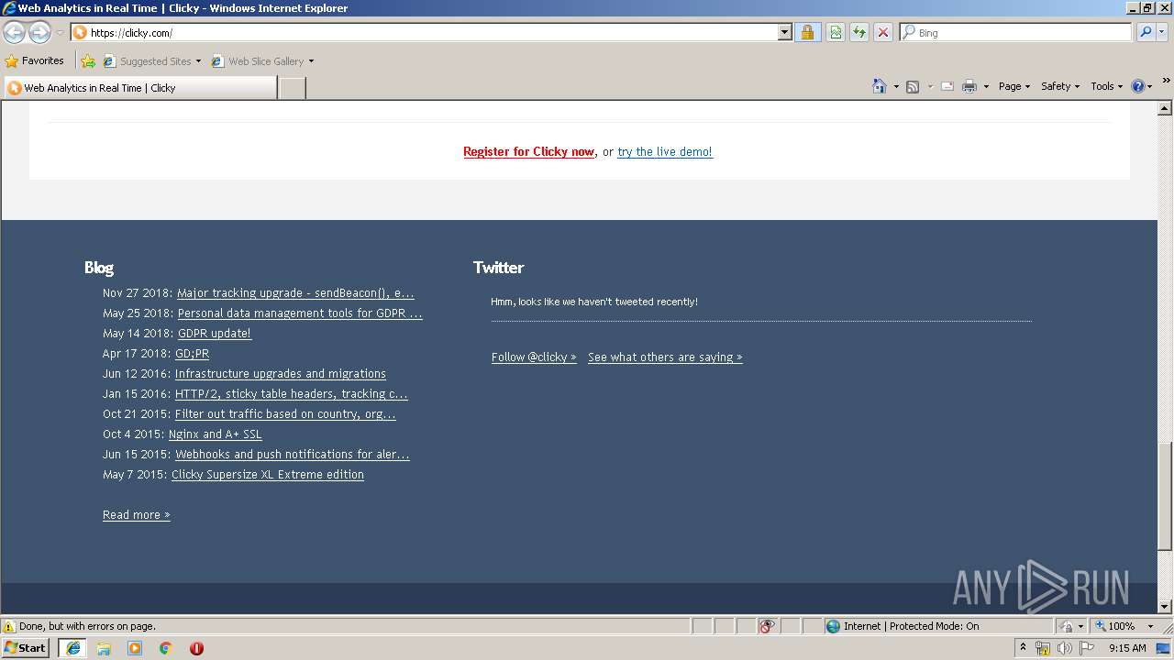Open Google Chrome taskbar icon
The width and height of the screenshot is (1174, 660).
tap(166, 648)
